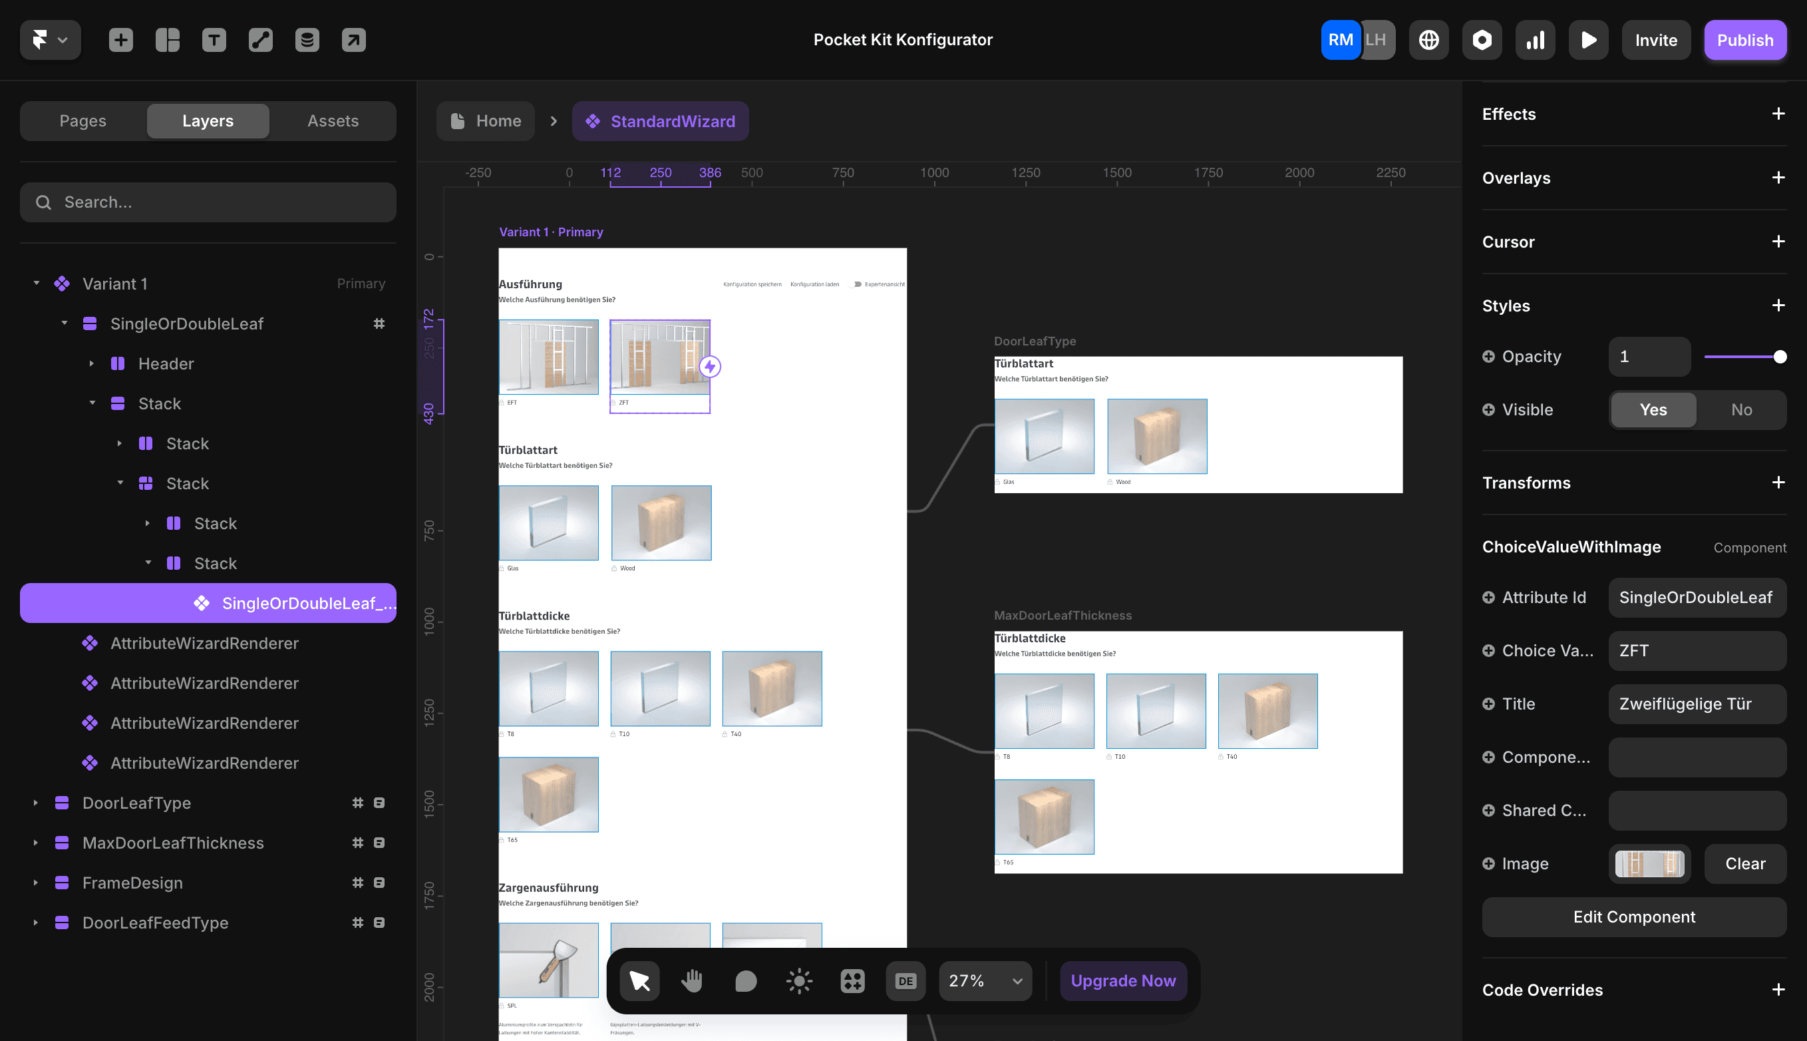
Task: Open the CMS database panel
Action: tap(307, 40)
